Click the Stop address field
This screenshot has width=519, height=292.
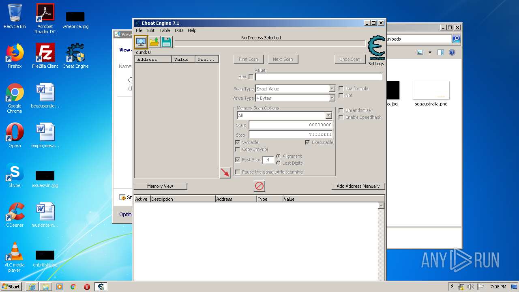(x=291, y=135)
